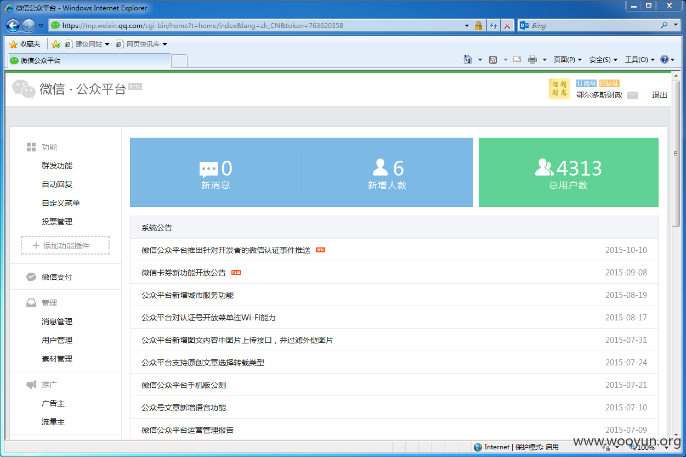This screenshot has height=457, width=686.
Task: Expand the address bar autocomplete dropdown
Action: coord(467,26)
